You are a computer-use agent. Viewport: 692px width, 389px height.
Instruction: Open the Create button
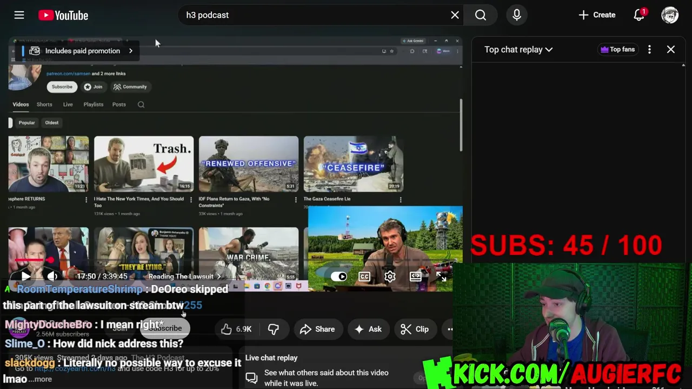[x=597, y=15]
